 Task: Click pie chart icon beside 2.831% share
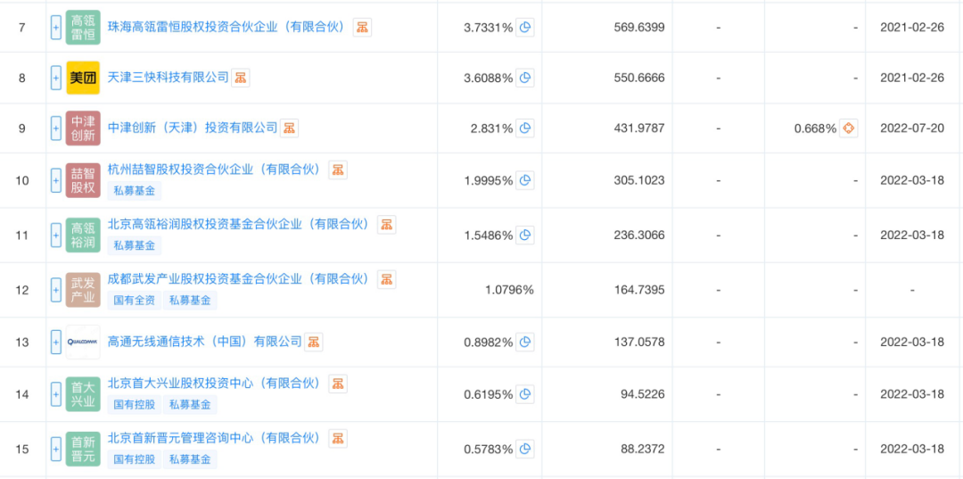coord(525,128)
